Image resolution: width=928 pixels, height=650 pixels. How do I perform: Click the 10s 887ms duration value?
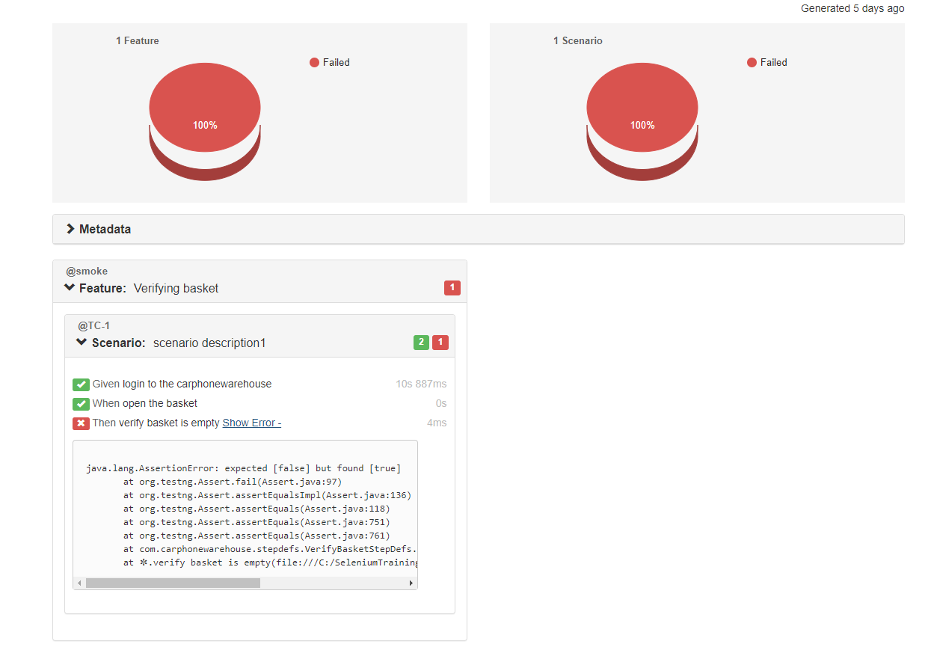point(421,384)
